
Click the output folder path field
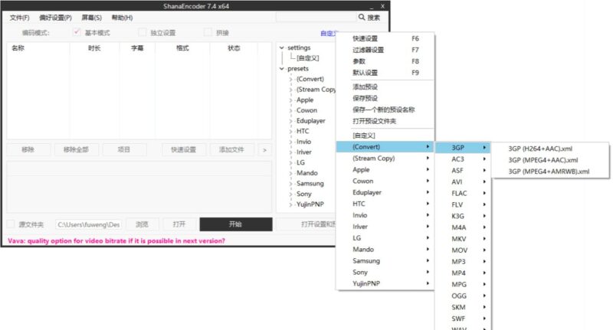coord(87,224)
